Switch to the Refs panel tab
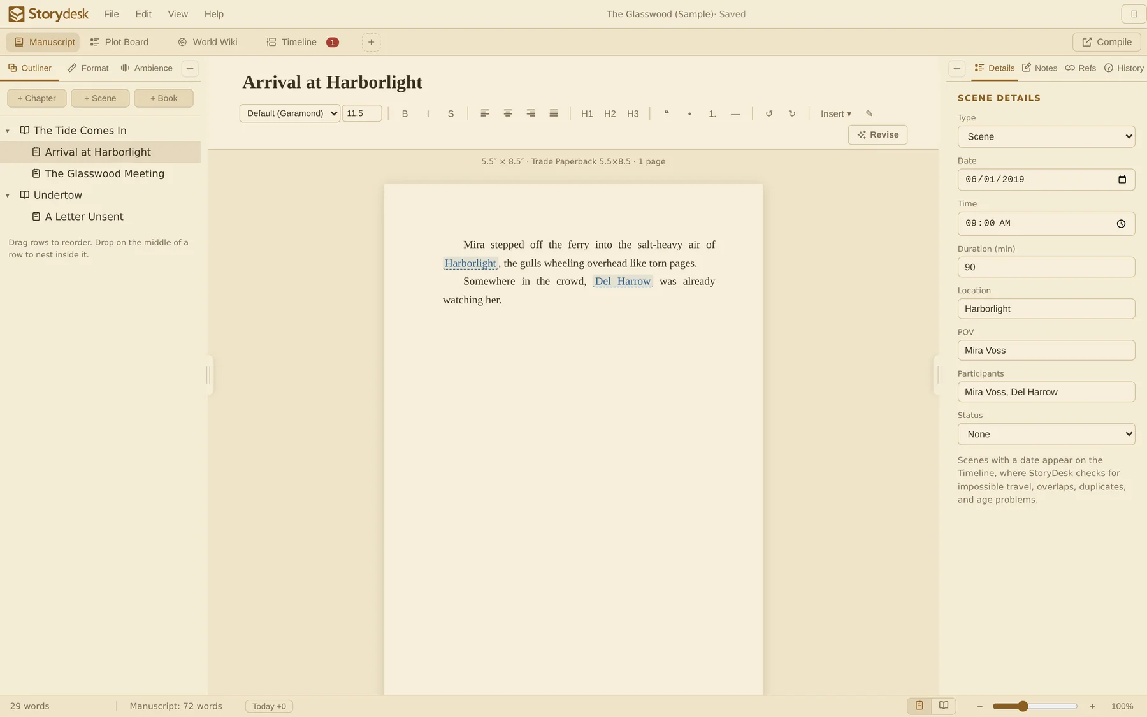1147x717 pixels. (1081, 68)
